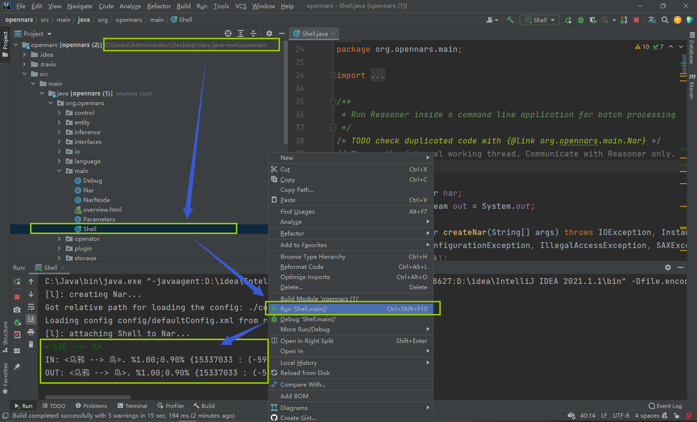Click the Build project hammer icon

click(510, 20)
